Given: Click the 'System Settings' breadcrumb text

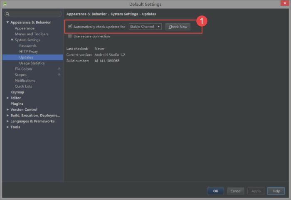Looking at the screenshot, I should (x=124, y=14).
